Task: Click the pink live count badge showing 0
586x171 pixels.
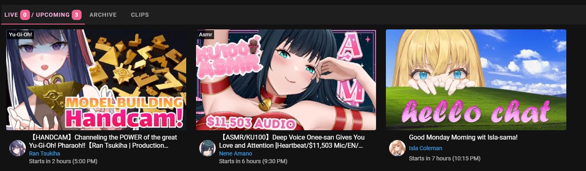Action: click(25, 15)
